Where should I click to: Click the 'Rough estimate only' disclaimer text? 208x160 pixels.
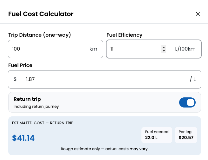tap(105, 149)
